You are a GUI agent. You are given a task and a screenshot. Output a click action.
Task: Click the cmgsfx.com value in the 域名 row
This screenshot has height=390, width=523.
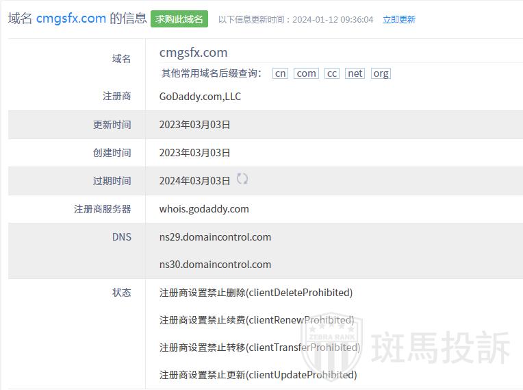click(x=193, y=53)
